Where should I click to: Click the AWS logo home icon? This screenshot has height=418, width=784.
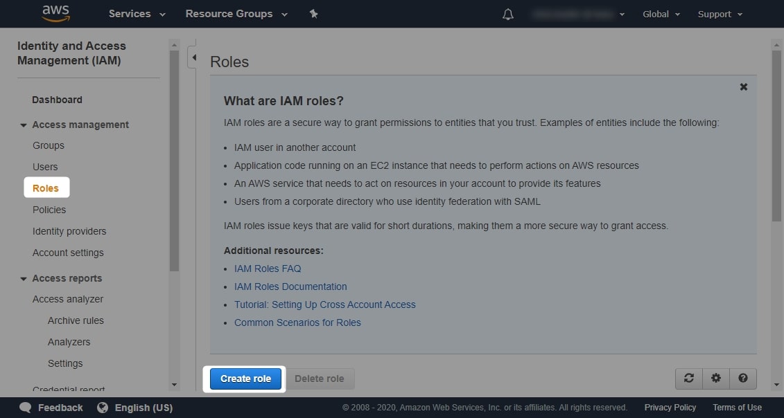[56, 14]
